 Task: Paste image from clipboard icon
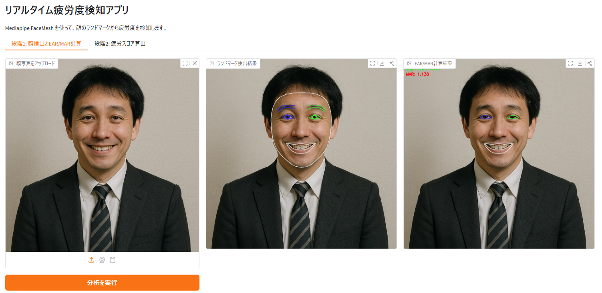[113, 260]
